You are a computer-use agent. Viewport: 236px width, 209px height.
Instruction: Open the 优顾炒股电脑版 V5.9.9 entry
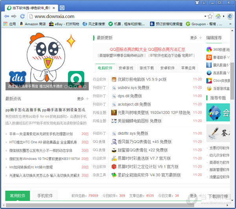(x=142, y=79)
